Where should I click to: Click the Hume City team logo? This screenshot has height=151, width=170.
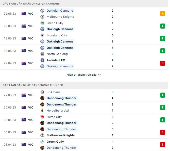(x=42, y=117)
